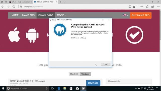Click the network tray icon
Viewport: 161px width, 91px height.
tap(142, 88)
